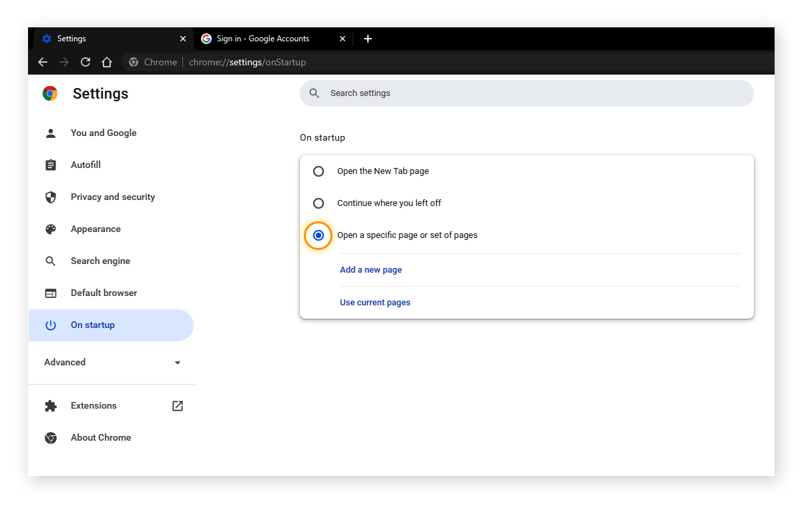This screenshot has width=808, height=510.
Task: Select Open a specific page radio button
Action: click(x=319, y=235)
